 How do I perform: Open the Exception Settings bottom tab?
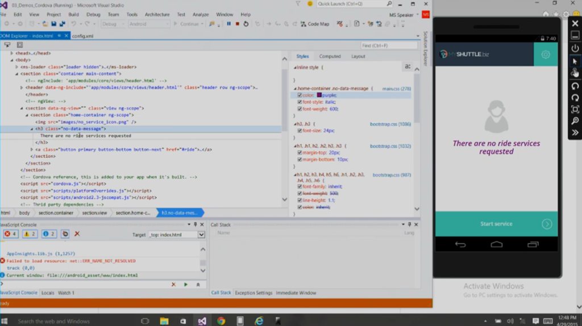tap(253, 293)
